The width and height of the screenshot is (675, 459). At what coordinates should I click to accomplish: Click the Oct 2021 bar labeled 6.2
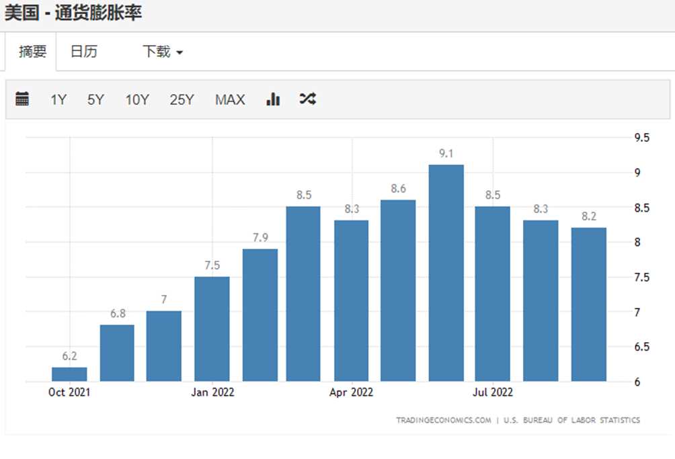69,374
